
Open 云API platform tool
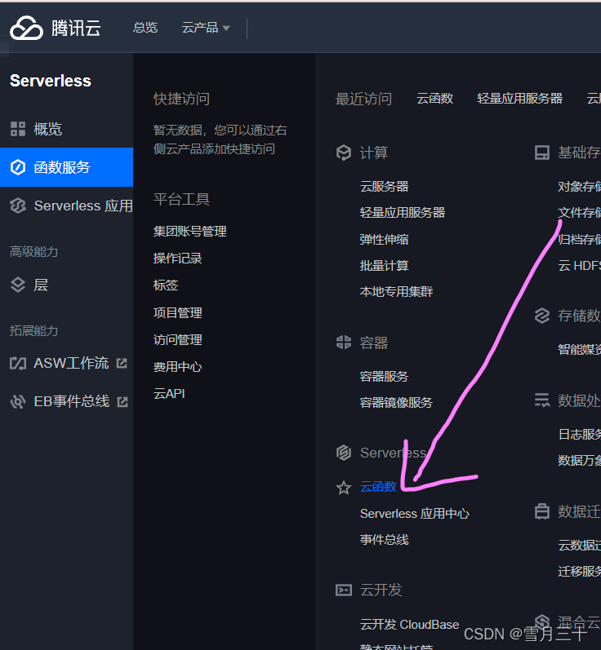point(169,393)
